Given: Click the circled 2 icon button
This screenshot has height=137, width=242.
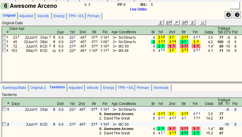Looking at the screenshot, I should [x=228, y=15].
